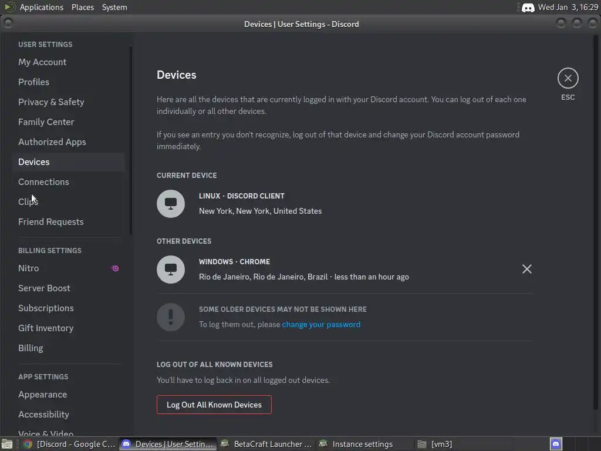Click the Linux · Discord Client label
This screenshot has width=601, height=451.
tap(241, 196)
